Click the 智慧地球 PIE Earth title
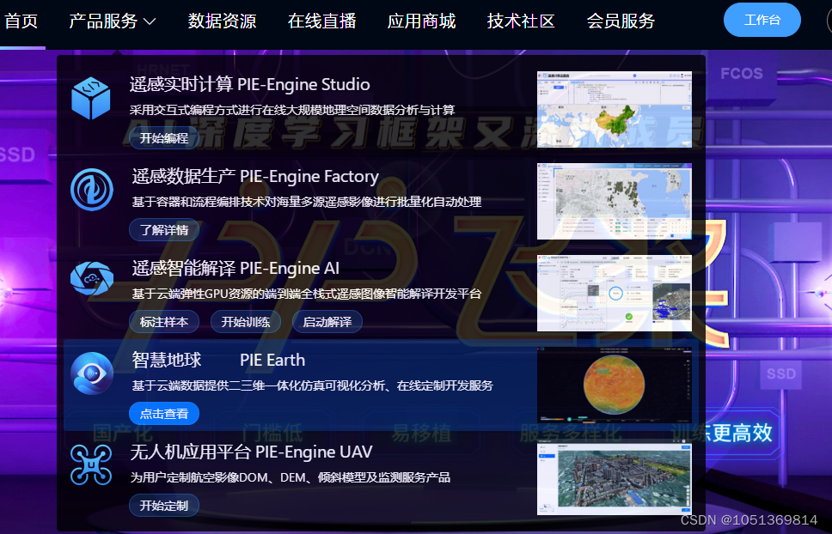Screen dimensions: 832x534 click(218, 361)
